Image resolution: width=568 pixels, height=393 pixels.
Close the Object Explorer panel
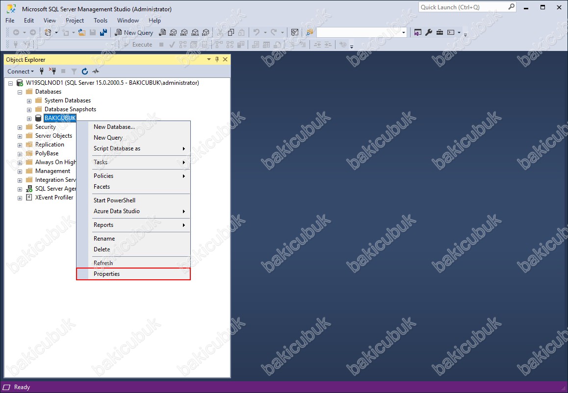(x=225, y=59)
